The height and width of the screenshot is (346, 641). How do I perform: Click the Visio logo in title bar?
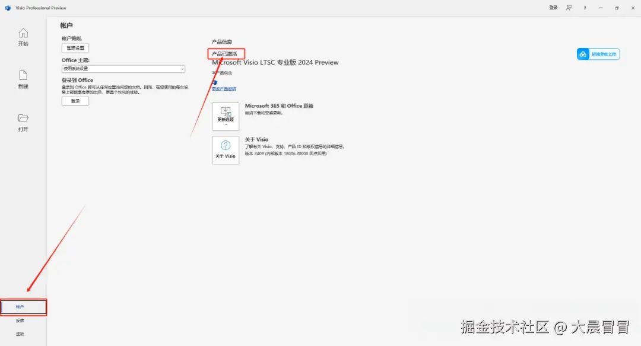click(x=8, y=8)
